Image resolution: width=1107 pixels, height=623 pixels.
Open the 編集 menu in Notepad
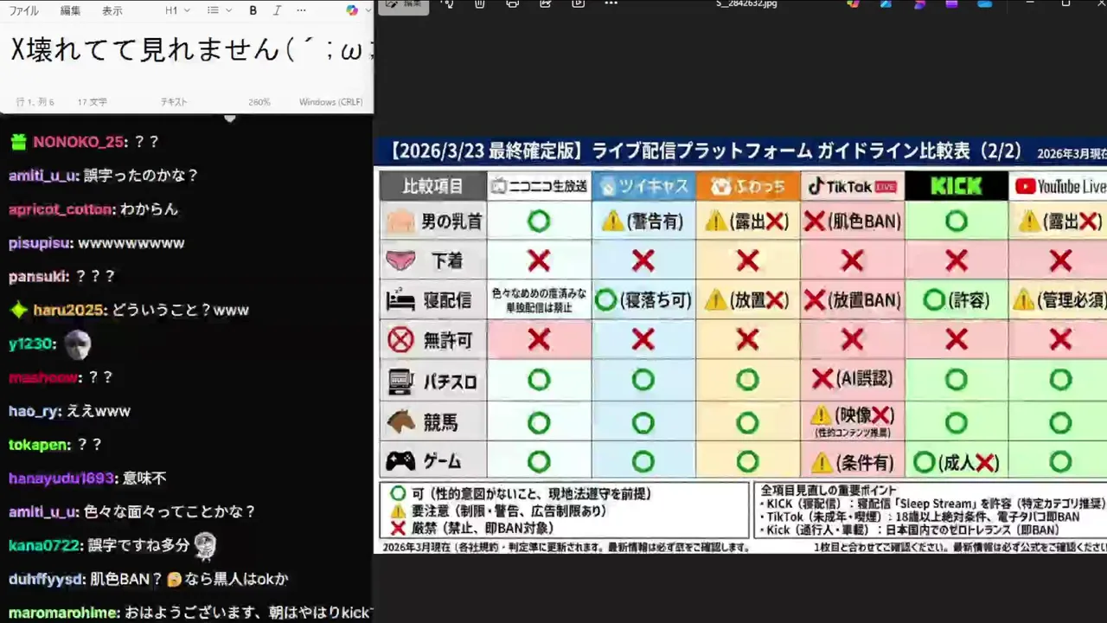click(x=70, y=10)
